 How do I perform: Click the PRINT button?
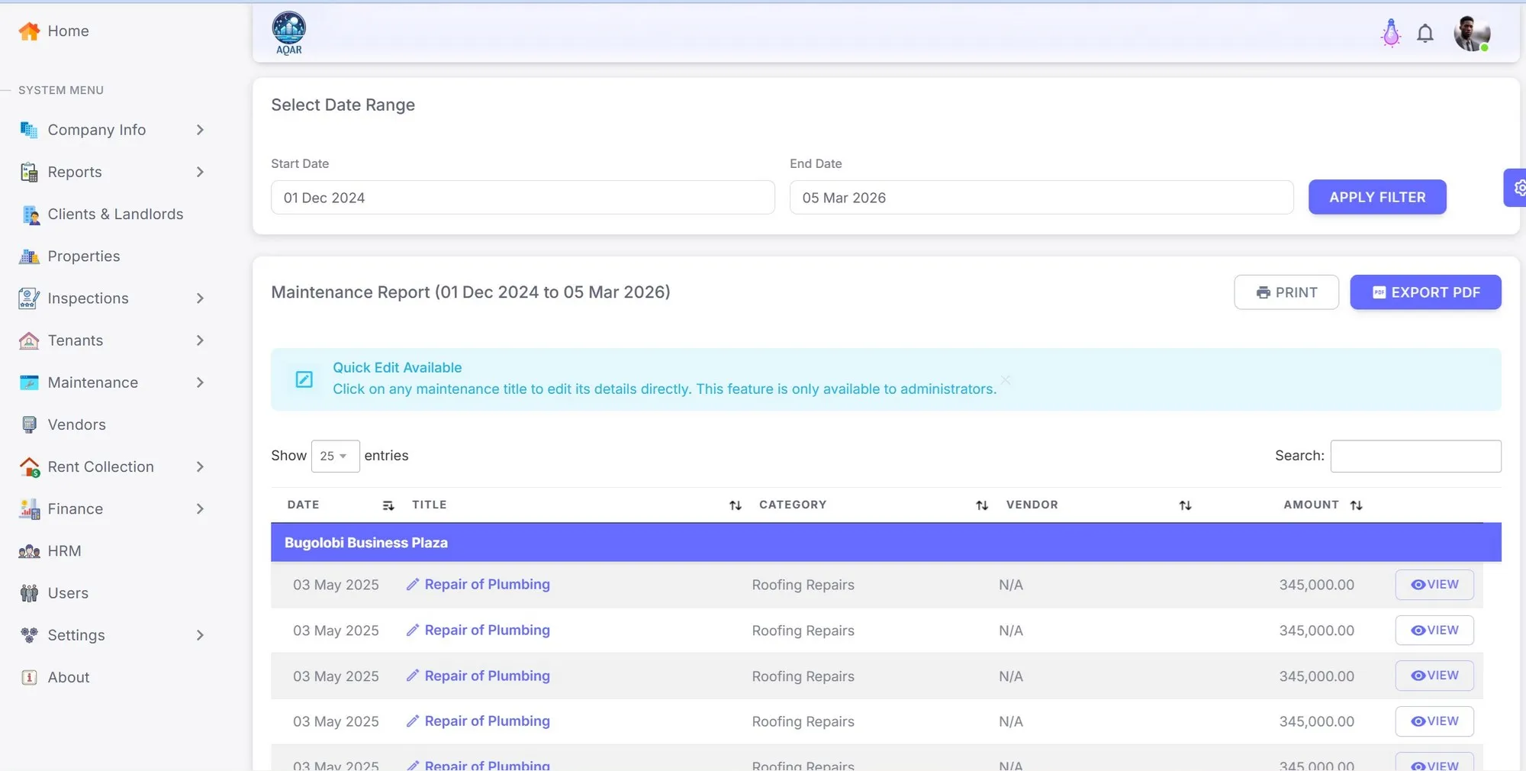pyautogui.click(x=1286, y=292)
